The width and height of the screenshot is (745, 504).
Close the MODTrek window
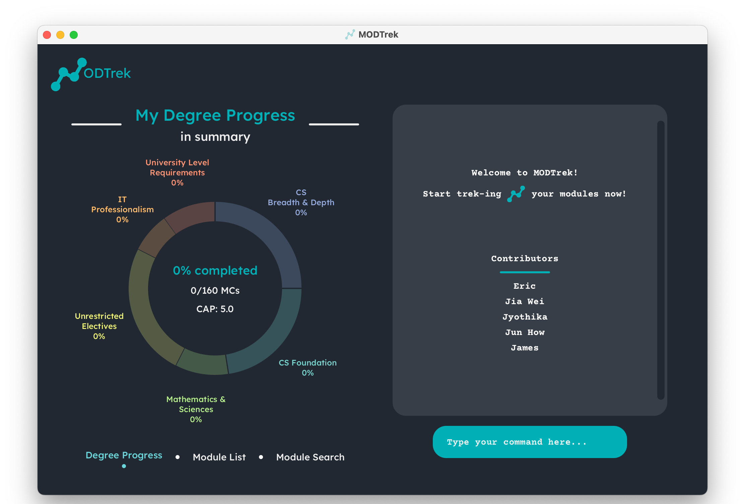47,35
